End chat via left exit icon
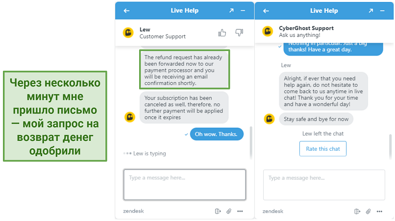395x221 pixels. (x=218, y=211)
